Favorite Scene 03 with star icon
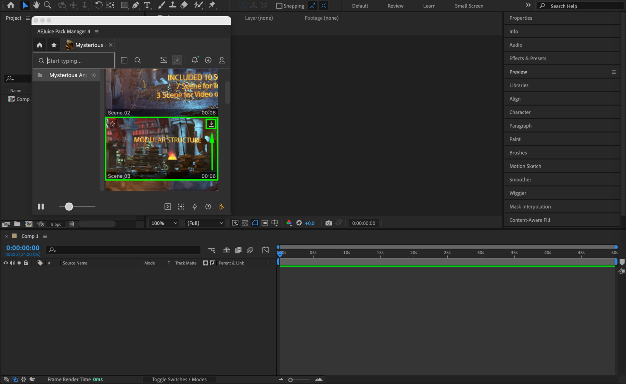Screen dimensions: 626x384 [x=112, y=124]
